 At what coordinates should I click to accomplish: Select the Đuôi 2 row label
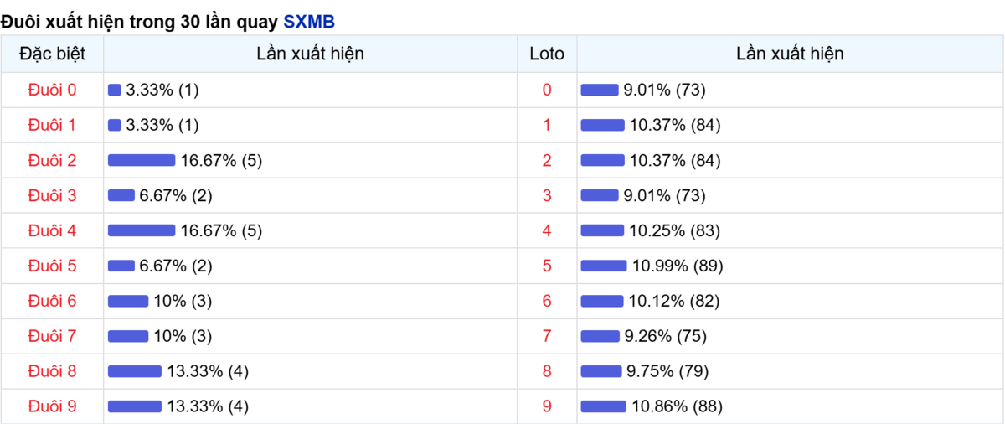point(52,160)
